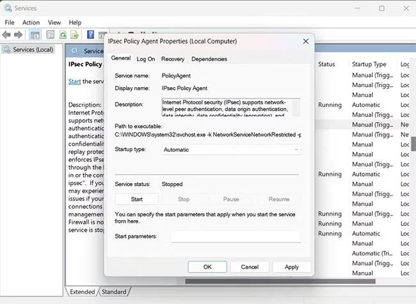The width and height of the screenshot is (416, 304).
Task: Select the Standard tab in Services window
Action: point(114,292)
